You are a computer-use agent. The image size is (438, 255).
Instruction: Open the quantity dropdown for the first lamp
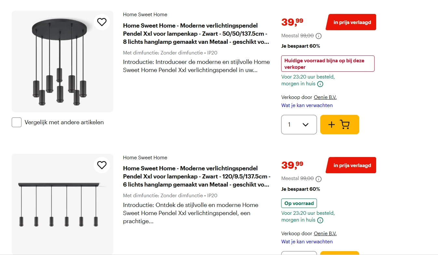coord(299,125)
